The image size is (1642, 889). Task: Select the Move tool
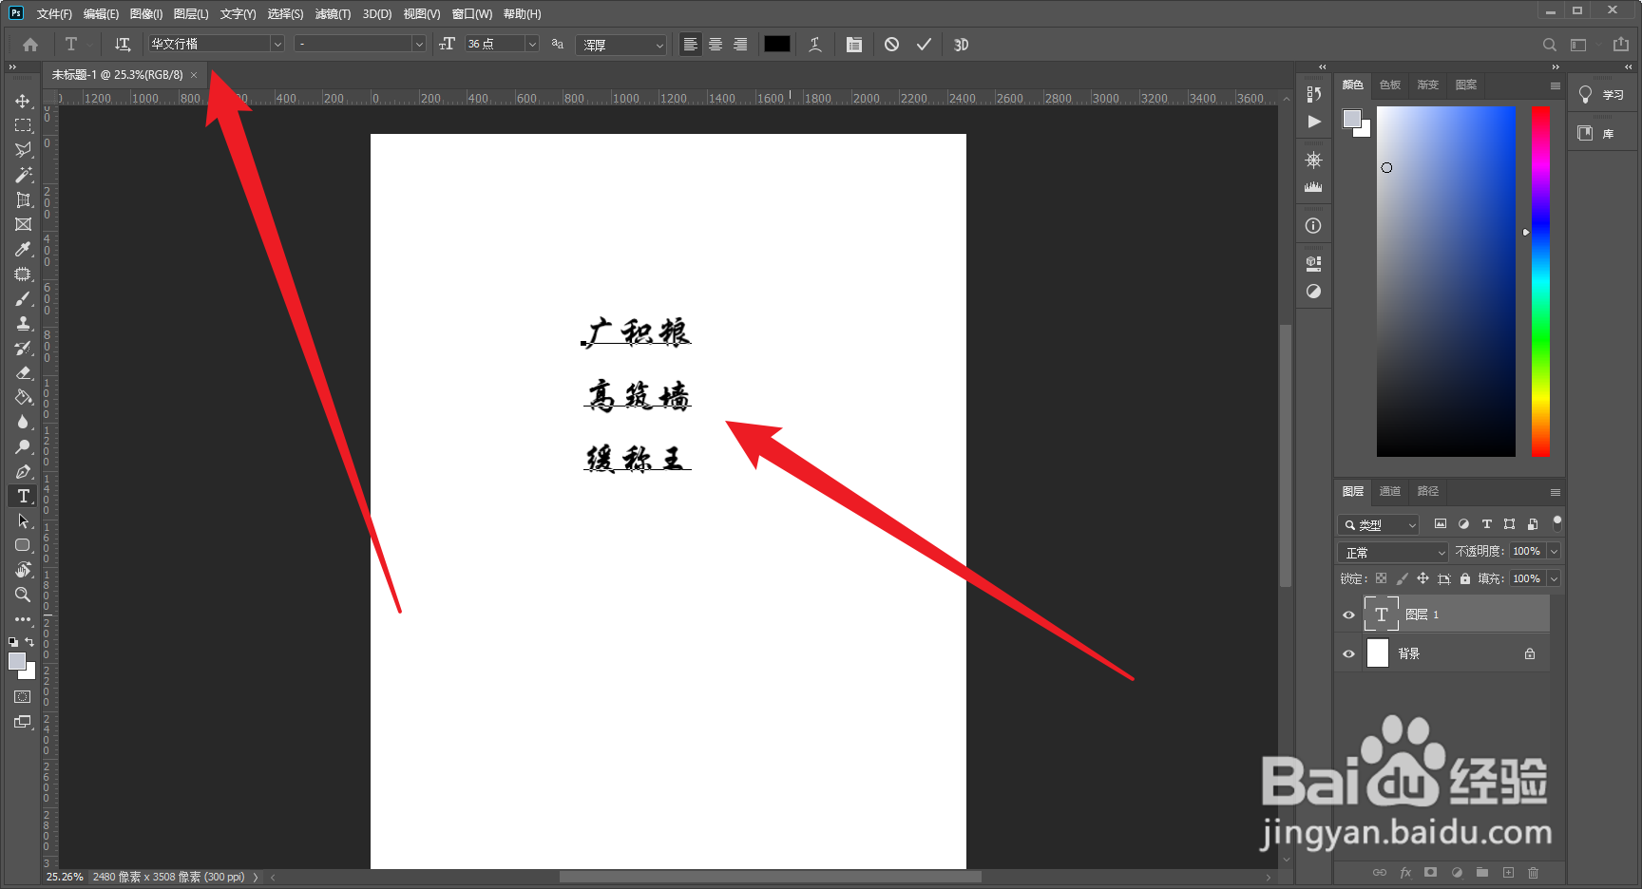click(x=23, y=101)
